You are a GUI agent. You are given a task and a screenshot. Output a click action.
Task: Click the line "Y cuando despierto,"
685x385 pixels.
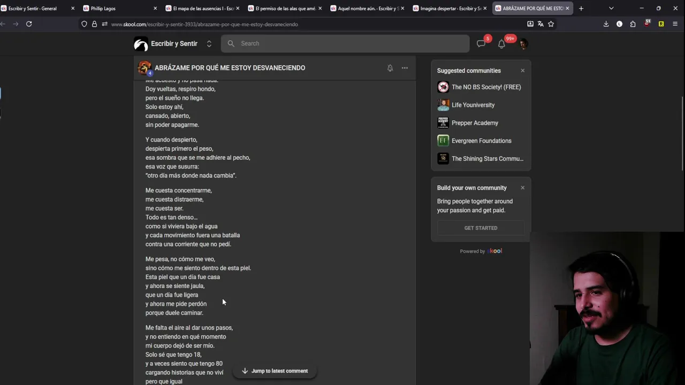pos(171,140)
